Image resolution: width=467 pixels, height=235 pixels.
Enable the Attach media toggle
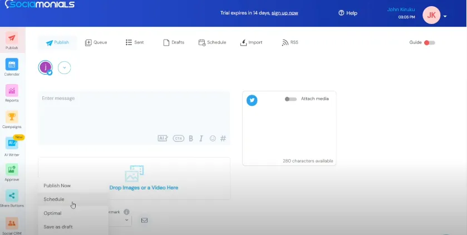coord(291,99)
